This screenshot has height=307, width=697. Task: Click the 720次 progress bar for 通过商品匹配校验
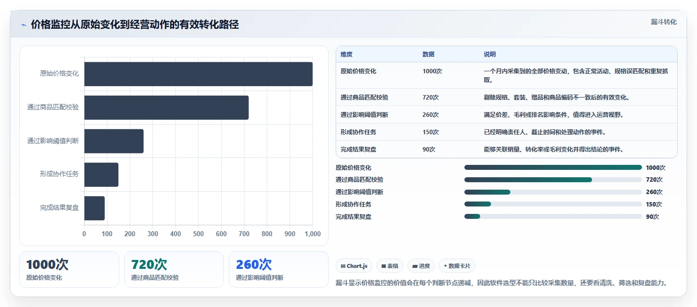(553, 179)
